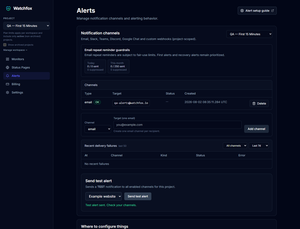Viewport: 300px width, 229px height.
Task: Click the trash icon in Delete button
Action: point(254,104)
